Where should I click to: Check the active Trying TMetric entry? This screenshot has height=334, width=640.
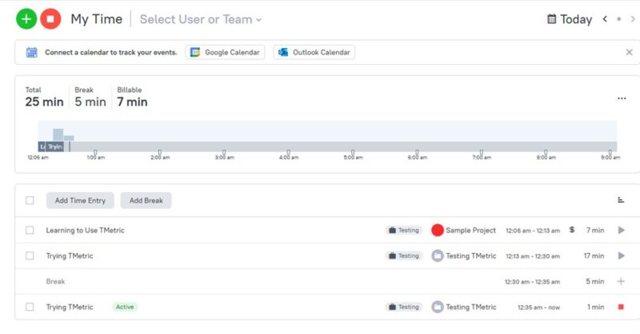[30, 307]
